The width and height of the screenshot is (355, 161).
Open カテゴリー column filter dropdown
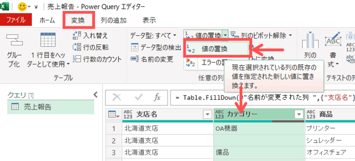click(298, 114)
